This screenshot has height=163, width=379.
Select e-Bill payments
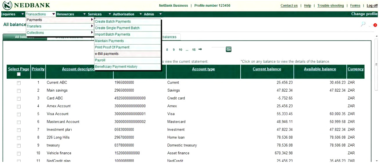[x=127, y=54]
